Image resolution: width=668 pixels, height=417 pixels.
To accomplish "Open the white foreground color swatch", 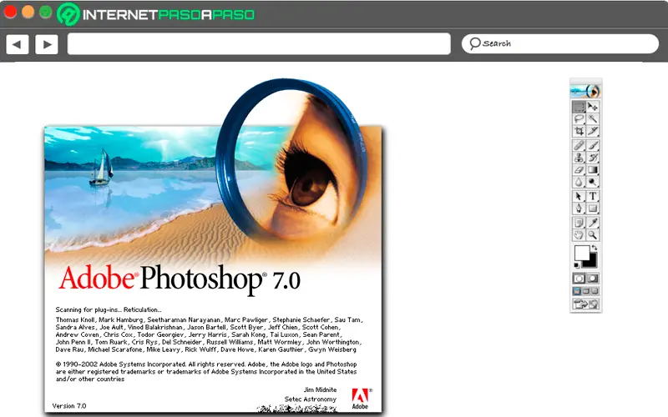I will 581,253.
